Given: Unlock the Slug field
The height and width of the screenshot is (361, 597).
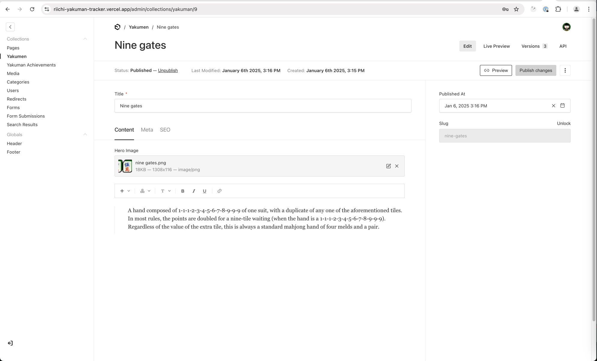Looking at the screenshot, I should [564, 123].
